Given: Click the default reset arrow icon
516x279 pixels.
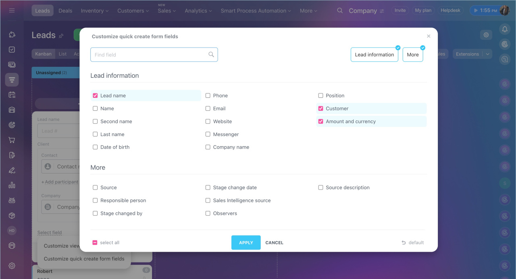Looking at the screenshot, I should tap(404, 243).
